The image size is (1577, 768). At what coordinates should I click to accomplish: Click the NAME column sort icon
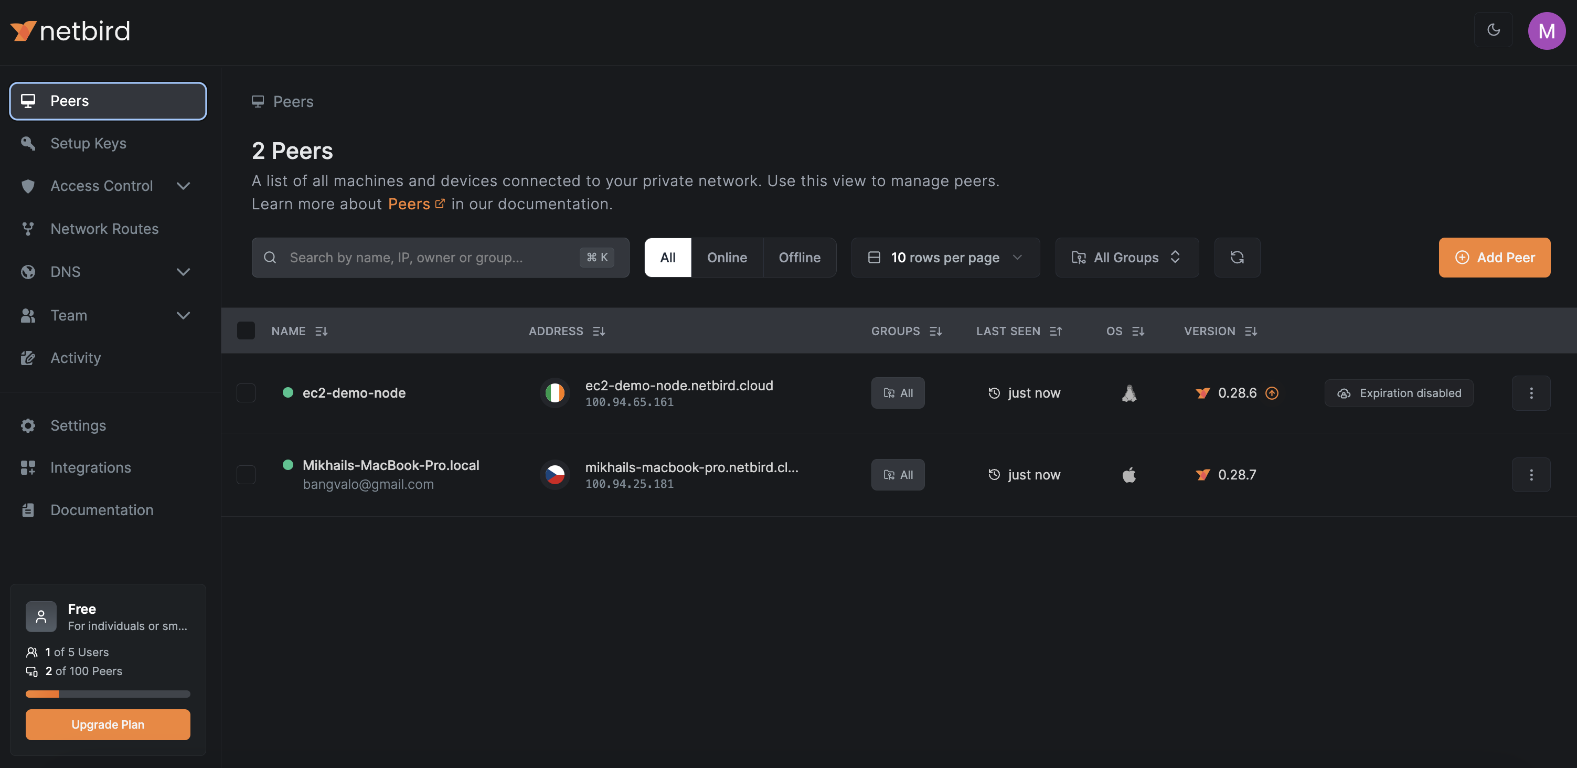pos(321,331)
